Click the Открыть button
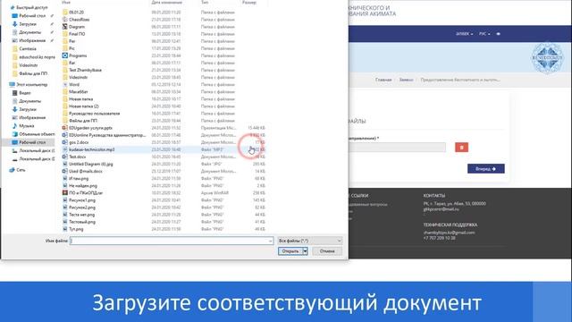 coord(290,251)
